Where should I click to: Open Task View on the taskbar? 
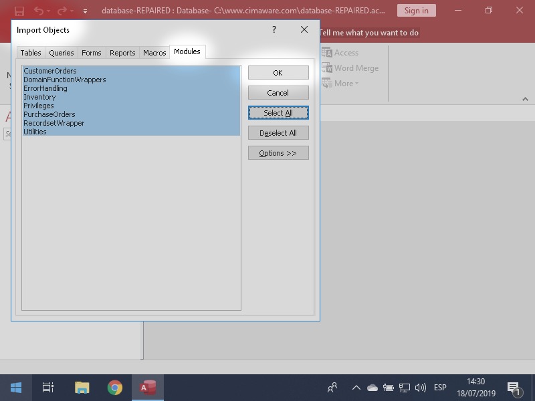(48, 388)
